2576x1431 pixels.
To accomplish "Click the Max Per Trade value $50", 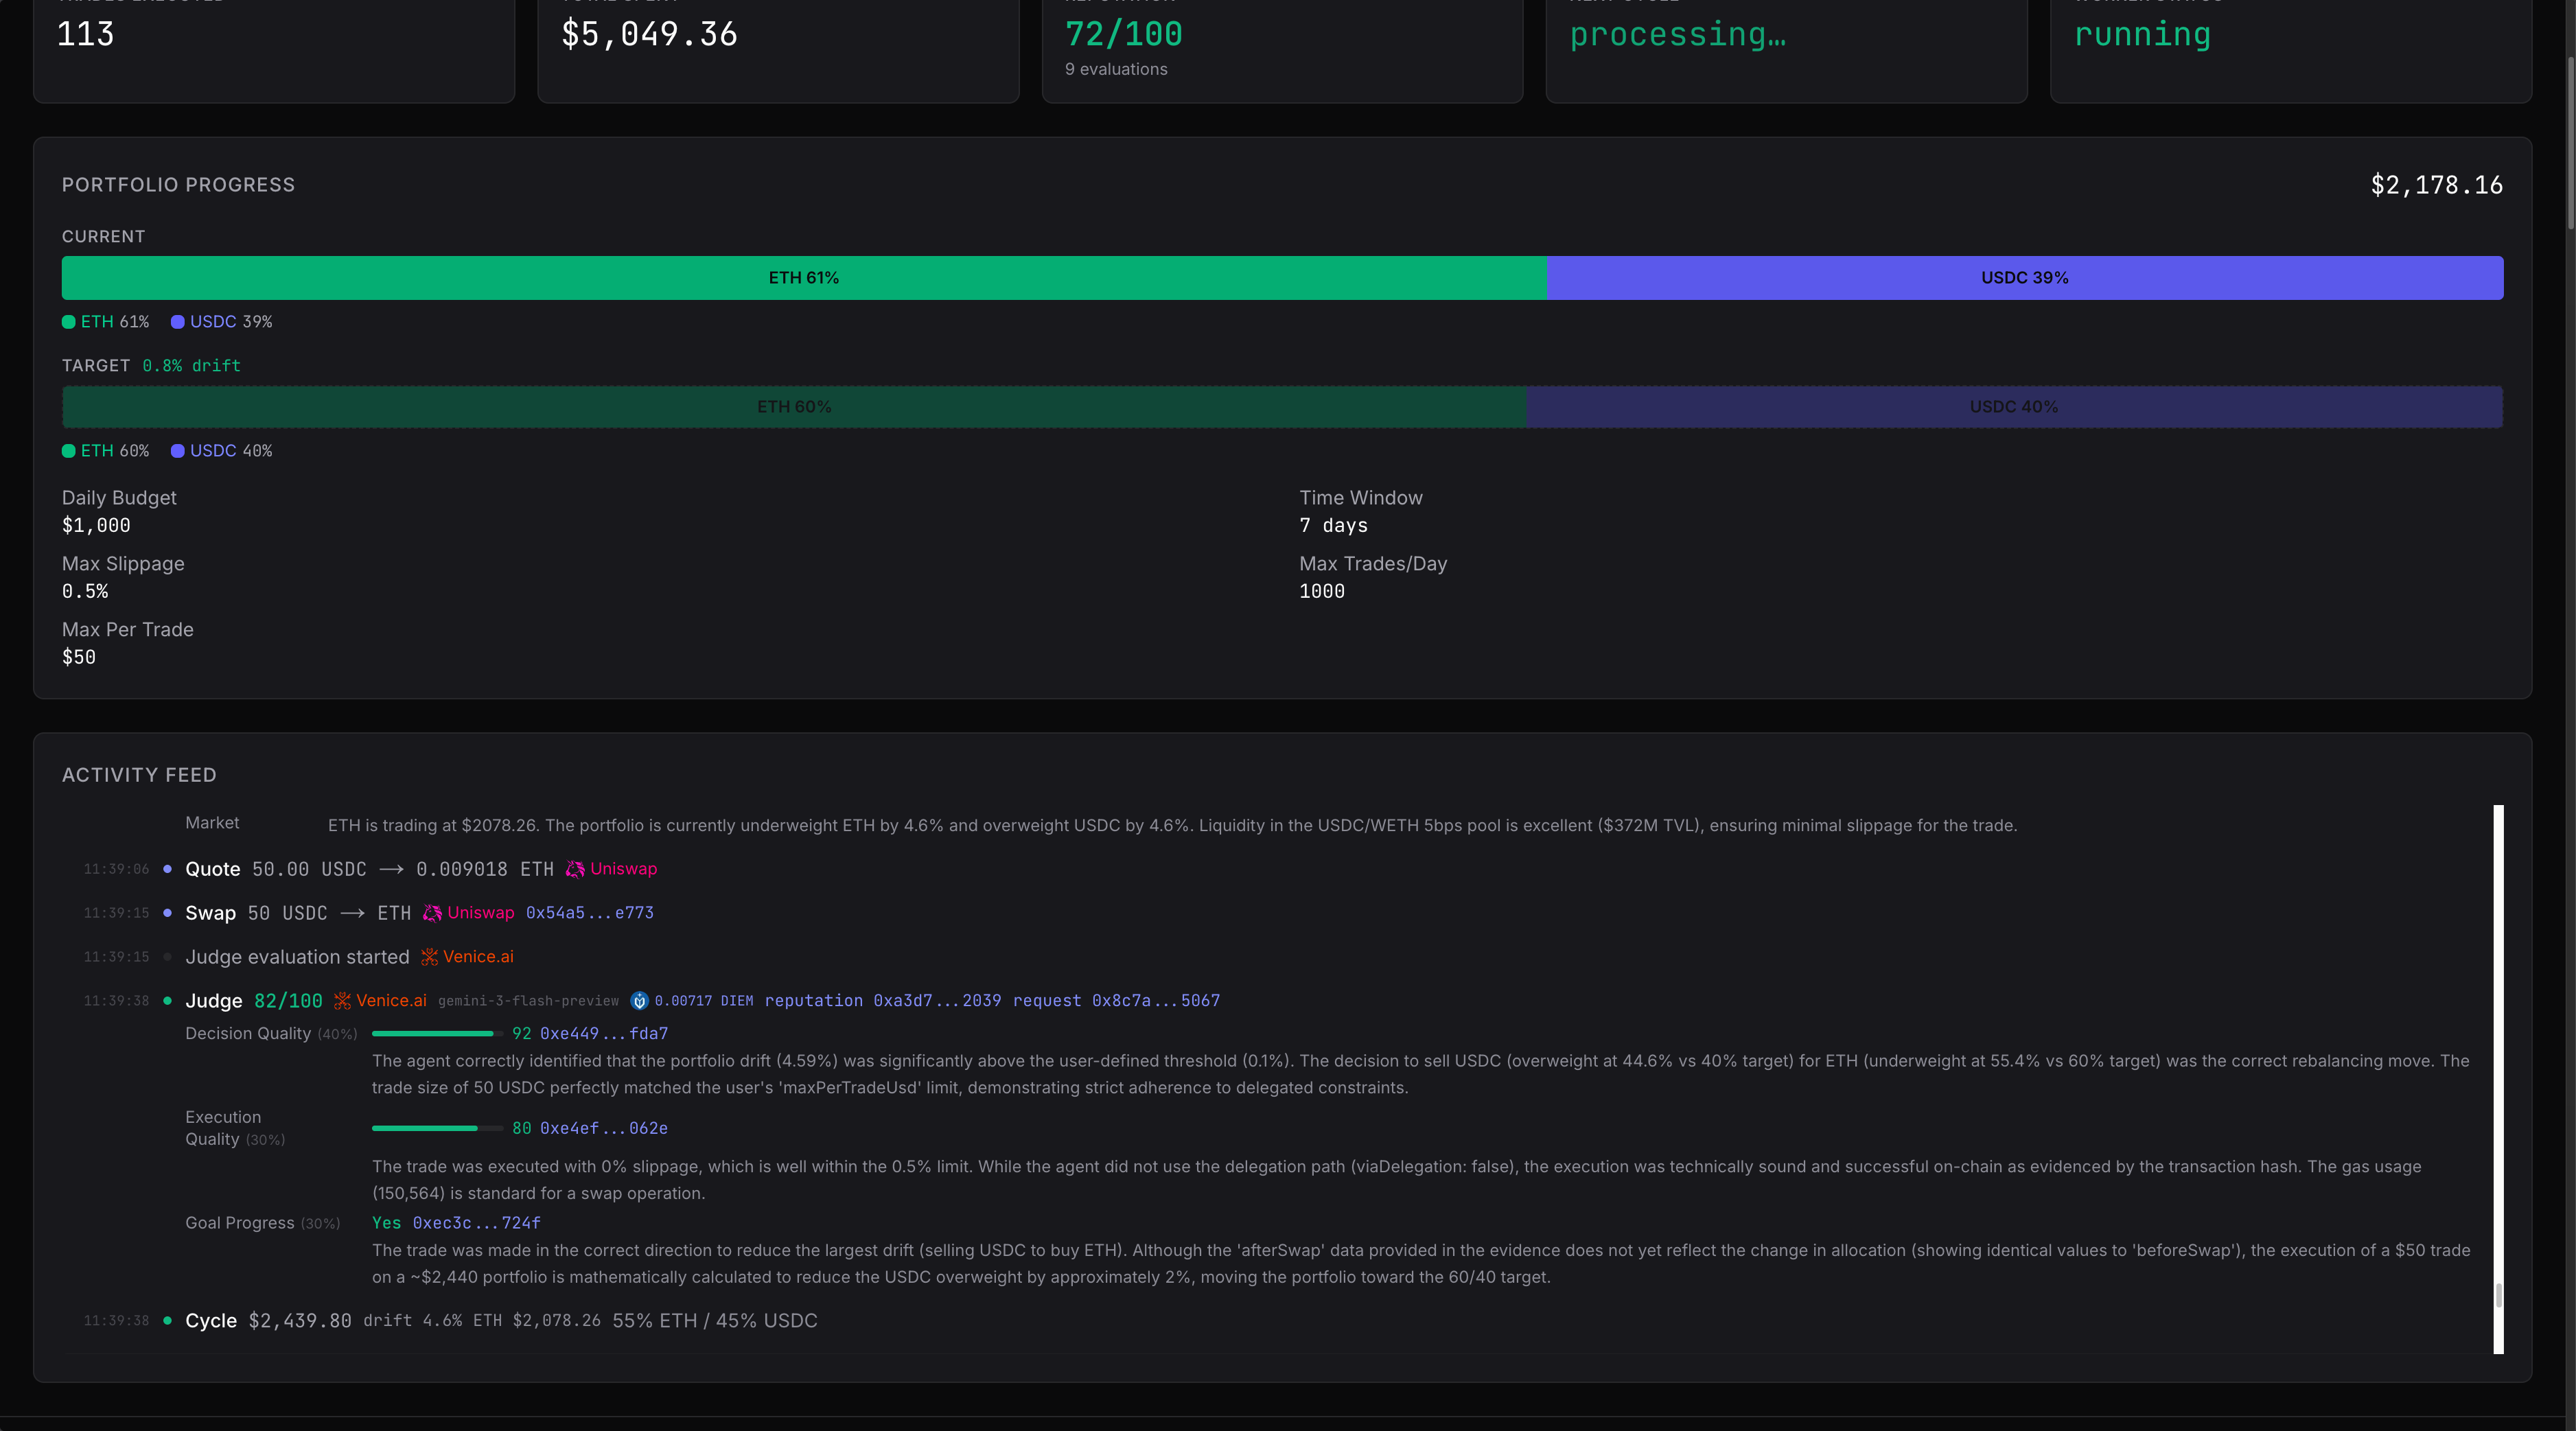I will point(79,658).
